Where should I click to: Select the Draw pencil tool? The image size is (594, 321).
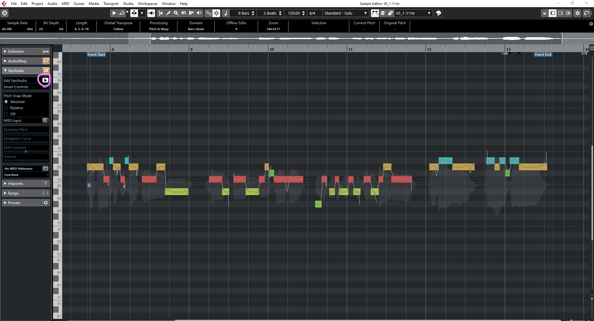point(168,13)
